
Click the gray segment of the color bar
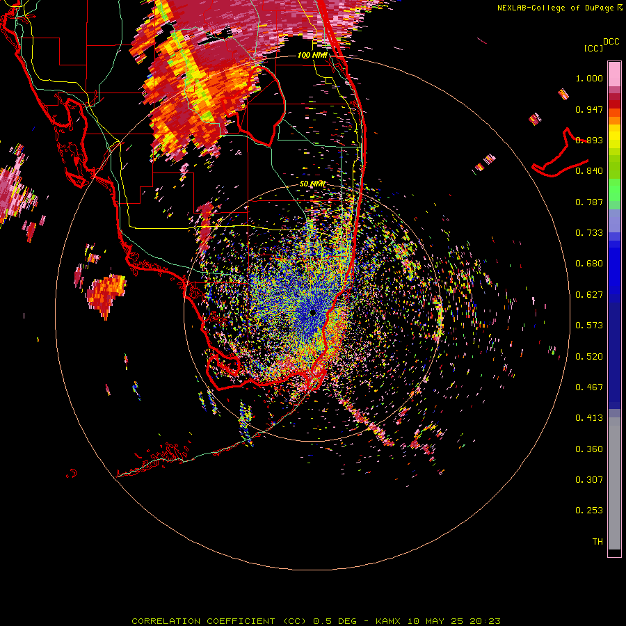pos(614,483)
